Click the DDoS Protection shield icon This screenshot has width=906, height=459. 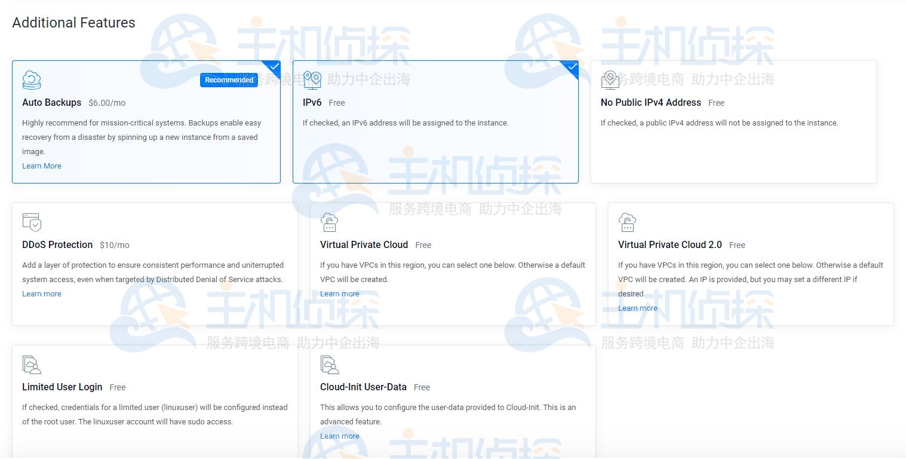(32, 222)
